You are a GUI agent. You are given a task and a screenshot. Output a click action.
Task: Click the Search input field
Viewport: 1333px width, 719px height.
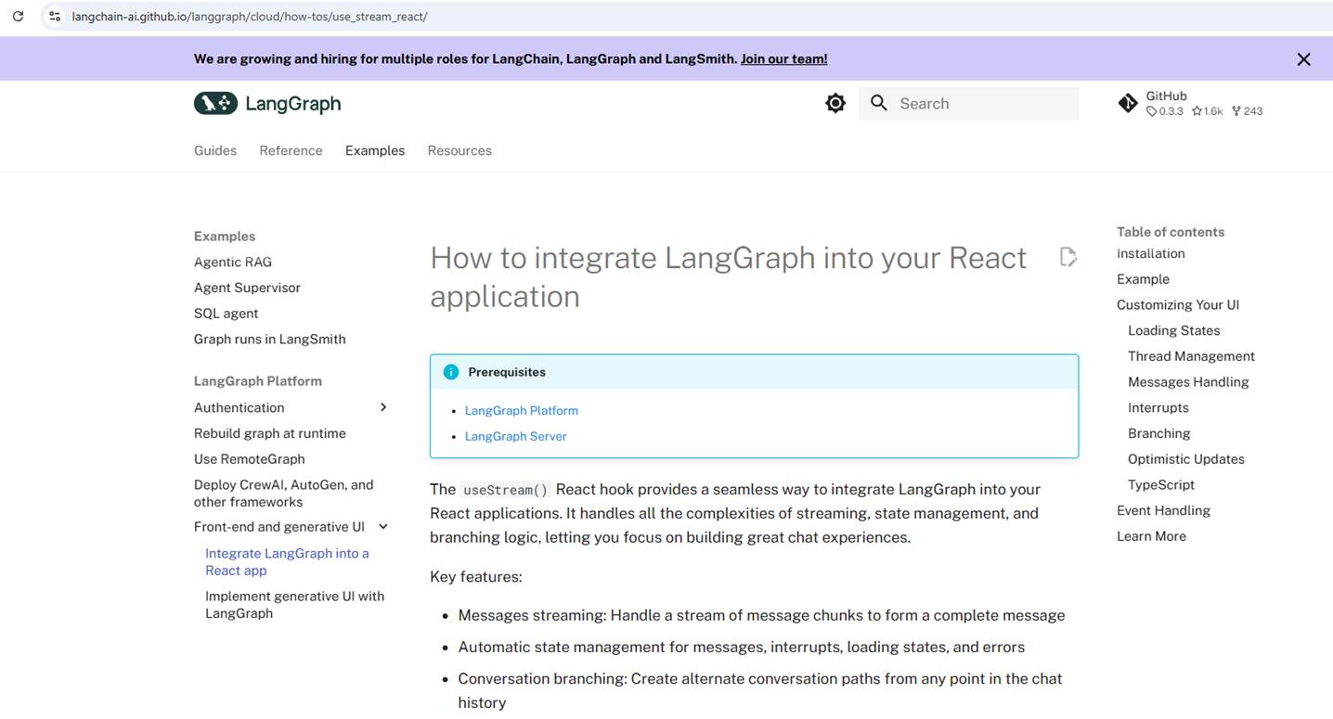point(968,103)
